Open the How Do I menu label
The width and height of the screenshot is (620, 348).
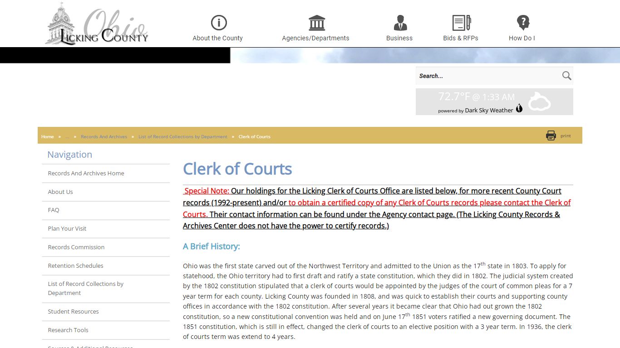click(x=522, y=38)
